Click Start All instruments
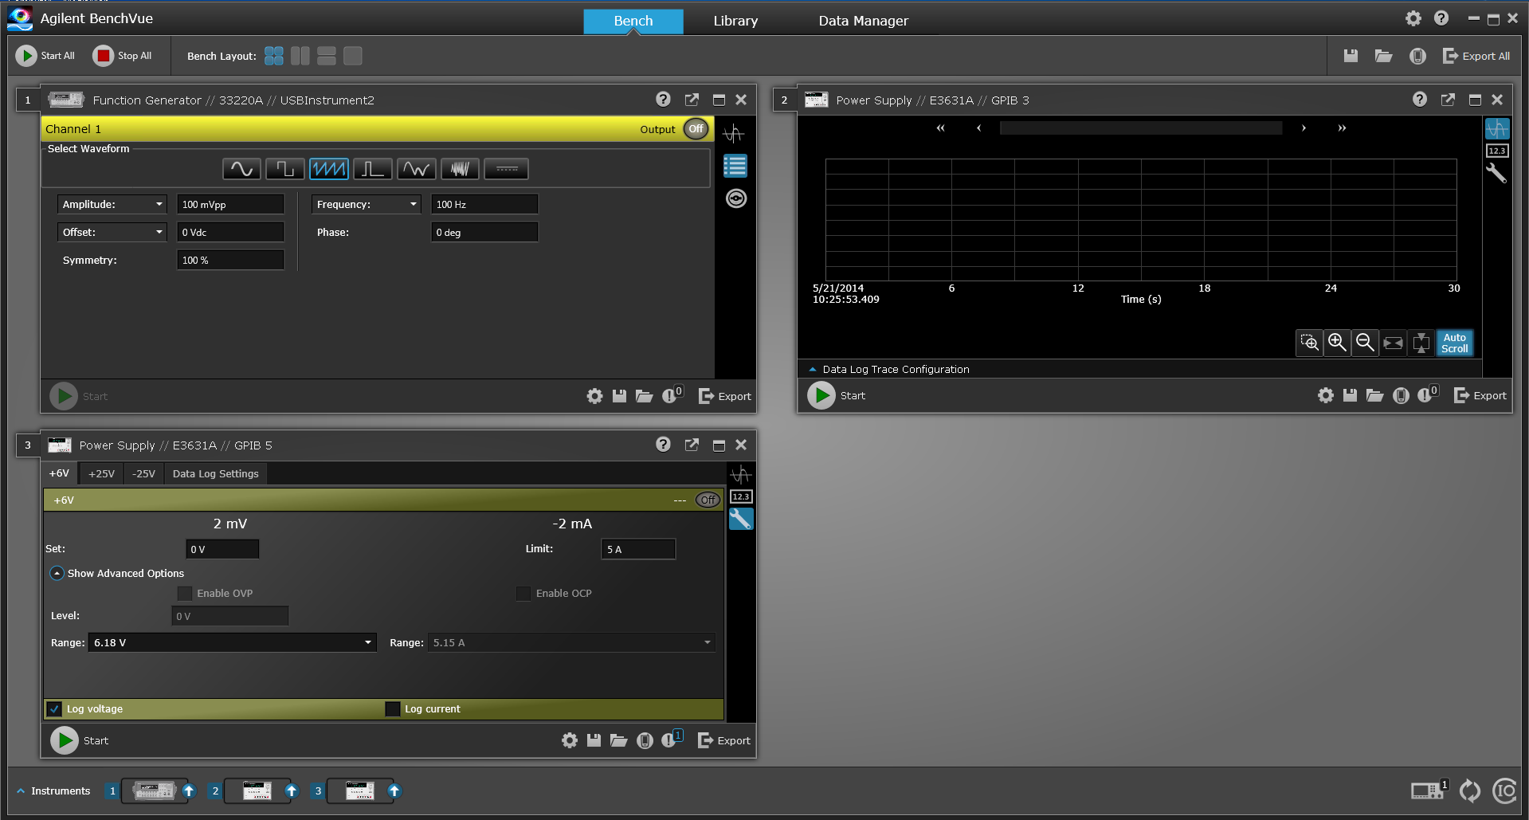The image size is (1529, 820). 45,56
